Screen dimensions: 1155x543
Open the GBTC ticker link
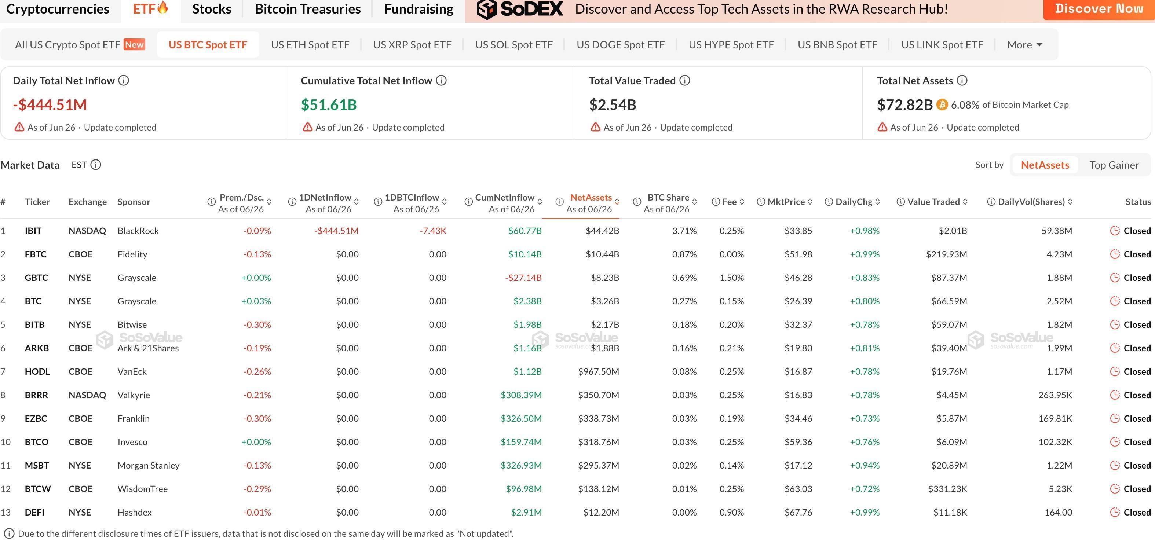point(36,278)
